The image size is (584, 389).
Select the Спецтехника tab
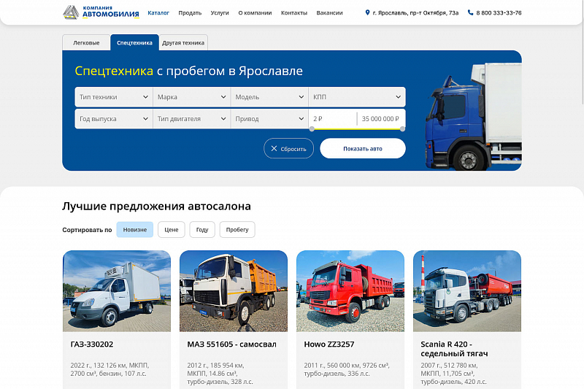point(134,42)
